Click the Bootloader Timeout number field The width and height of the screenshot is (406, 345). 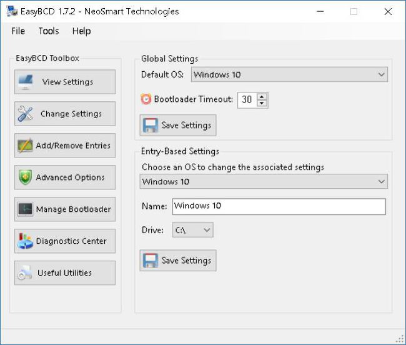[247, 100]
